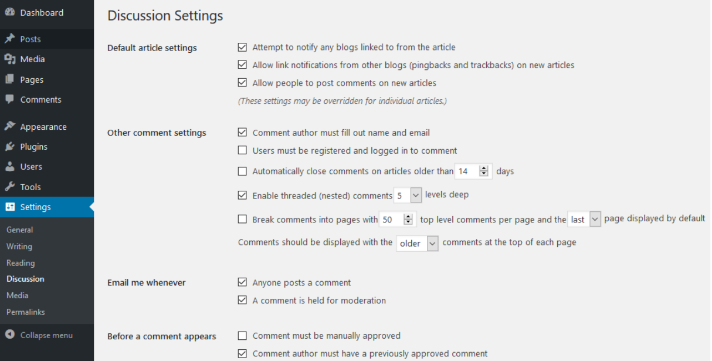Enable 'Users must be registered' checkbox
This screenshot has height=361, width=712.
(242, 150)
